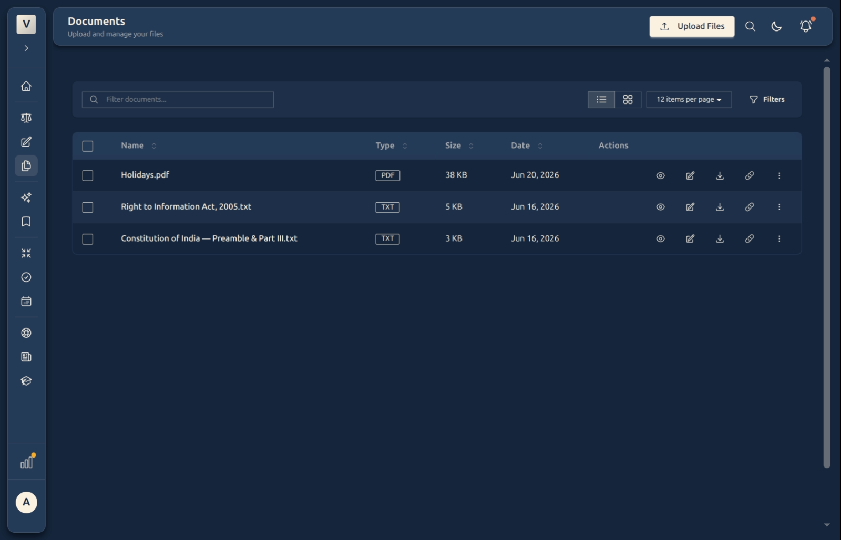Switch to grid view

628,99
